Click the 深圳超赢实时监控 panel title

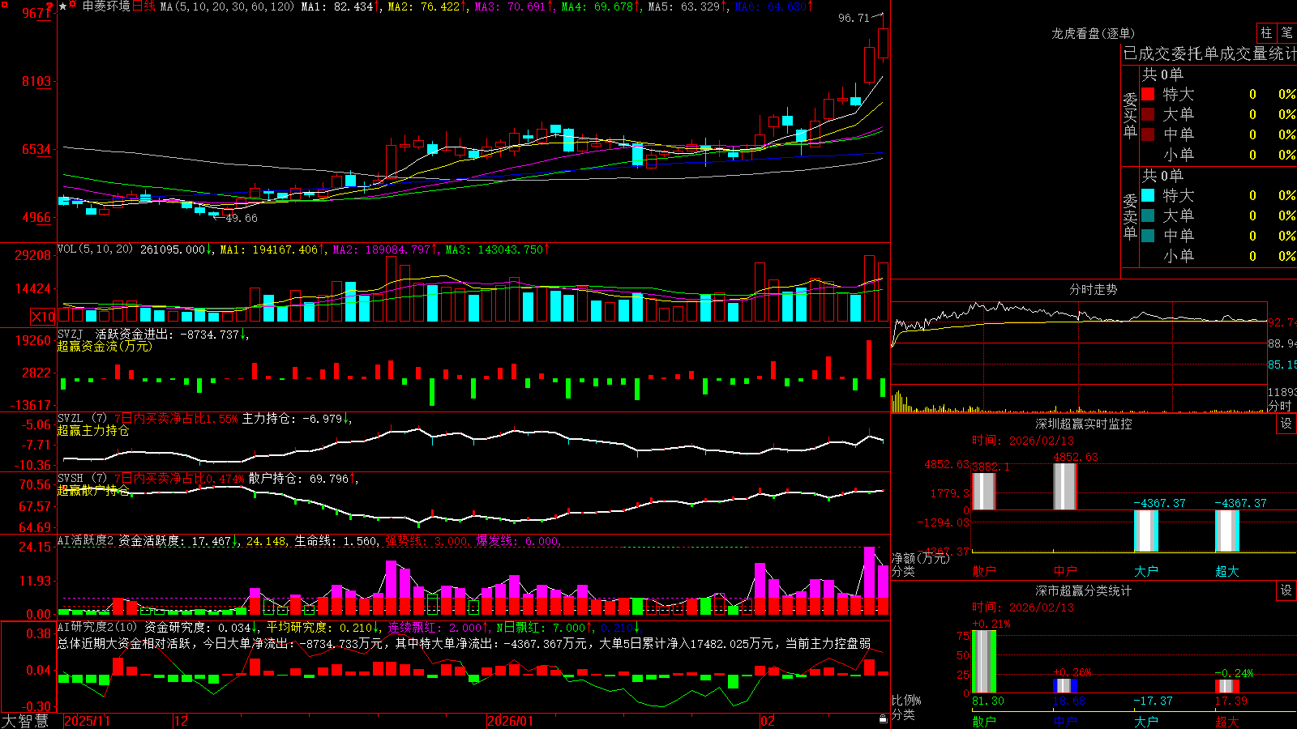point(1083,424)
